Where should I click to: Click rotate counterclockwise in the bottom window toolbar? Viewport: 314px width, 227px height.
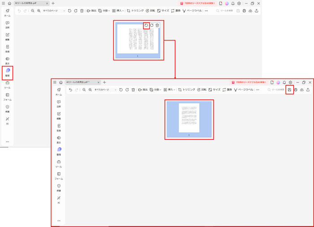tap(121, 90)
